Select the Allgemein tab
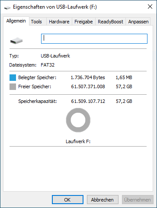 point(16,21)
